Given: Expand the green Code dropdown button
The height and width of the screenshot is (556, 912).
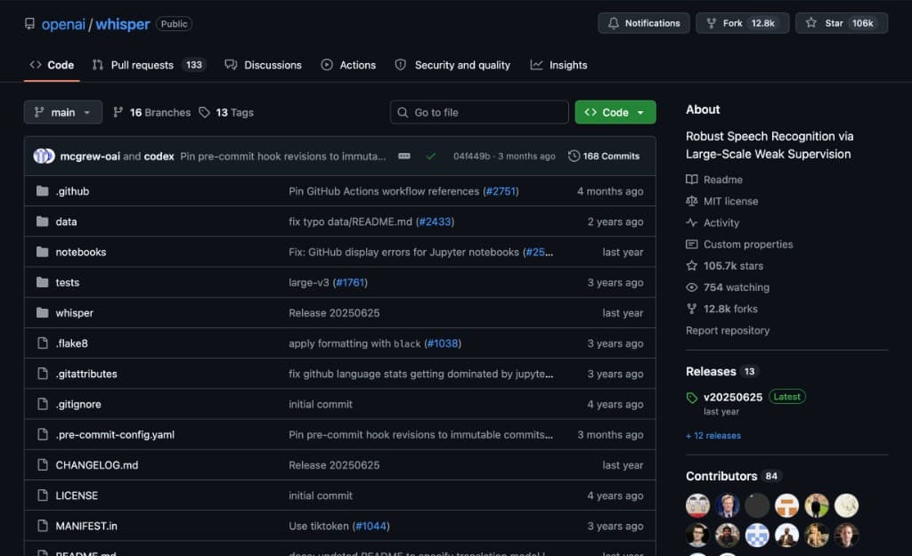Looking at the screenshot, I should coord(615,112).
